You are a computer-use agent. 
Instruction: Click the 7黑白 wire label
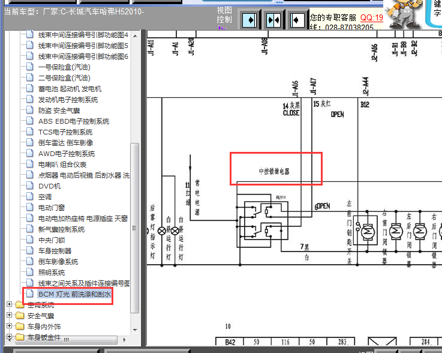coord(305,252)
